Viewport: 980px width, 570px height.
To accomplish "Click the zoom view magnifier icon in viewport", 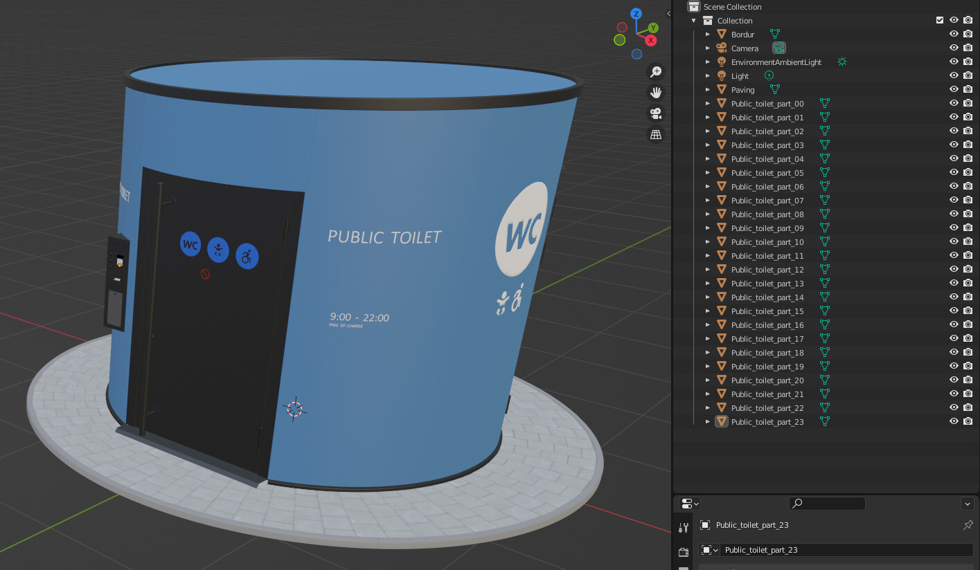I will [x=655, y=72].
